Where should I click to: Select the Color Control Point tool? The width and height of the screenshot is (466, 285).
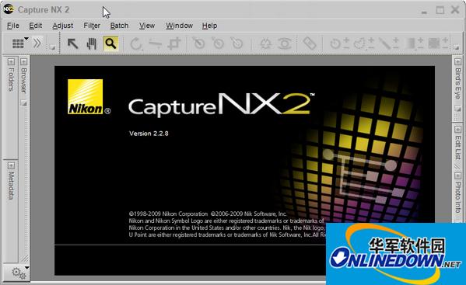point(265,43)
